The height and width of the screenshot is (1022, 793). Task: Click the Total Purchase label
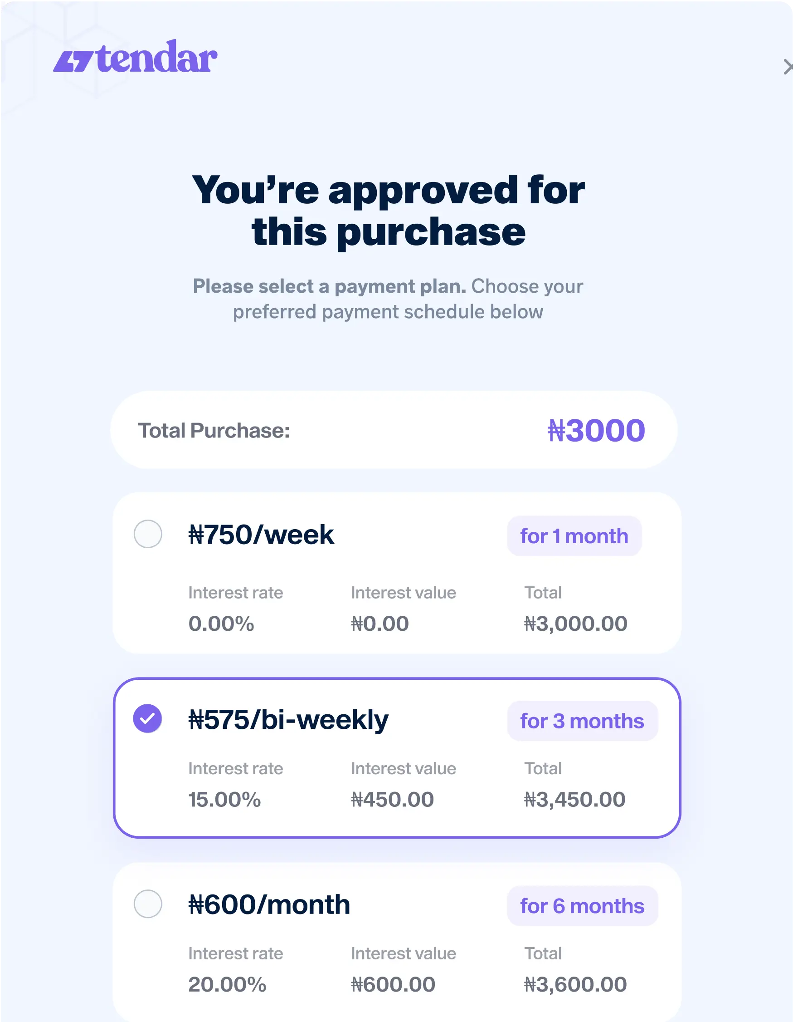pyautogui.click(x=214, y=431)
